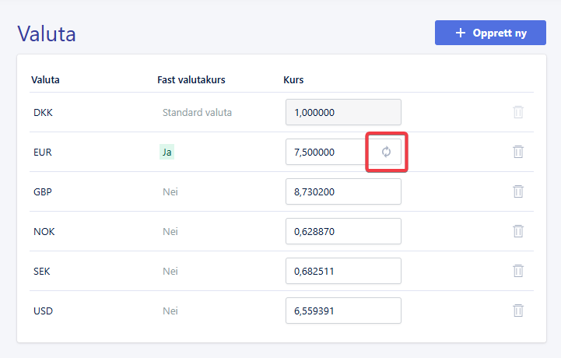Click the plus icon on Opprett ny
The width and height of the screenshot is (561, 358).
click(461, 33)
